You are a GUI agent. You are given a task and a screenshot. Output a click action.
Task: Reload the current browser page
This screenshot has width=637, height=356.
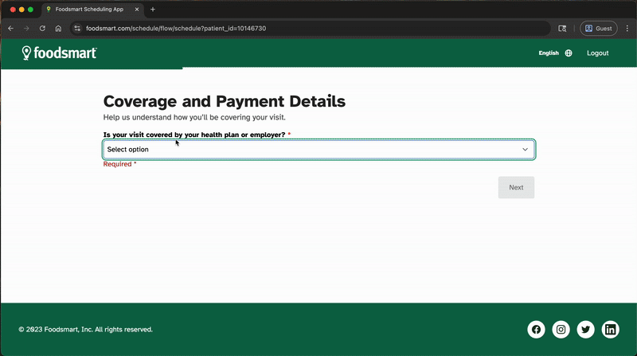tap(42, 29)
